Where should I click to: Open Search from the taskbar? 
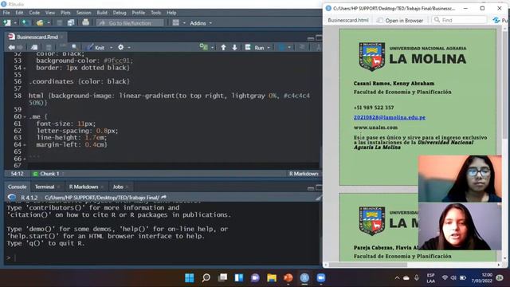206,278
